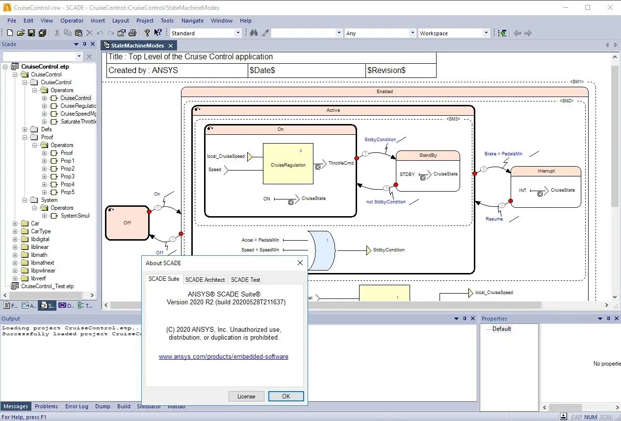Select the libverif folder
Screen dimensions: 621x421
pyautogui.click(x=38, y=278)
